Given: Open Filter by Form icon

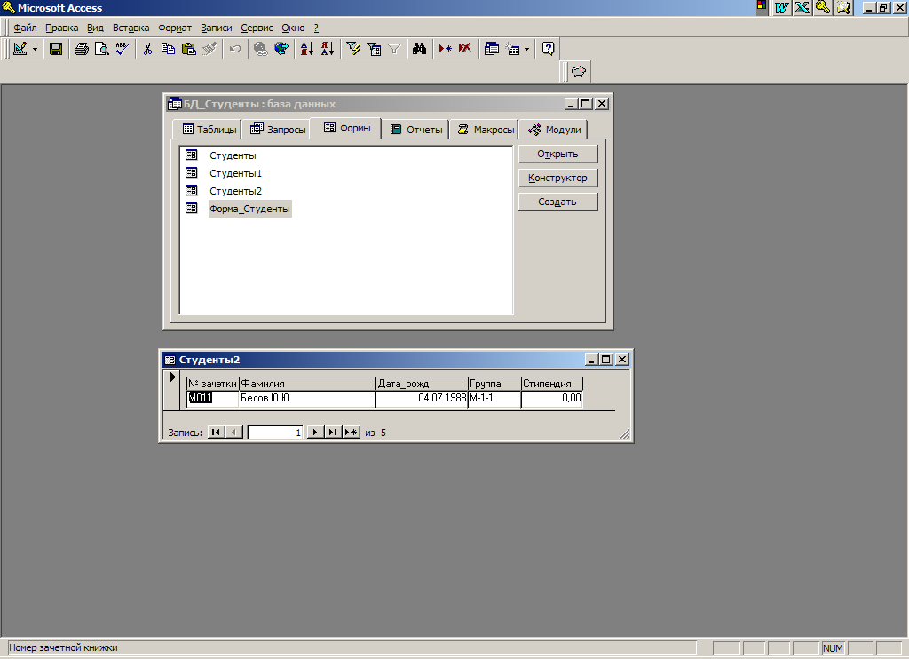Looking at the screenshot, I should coord(374,49).
